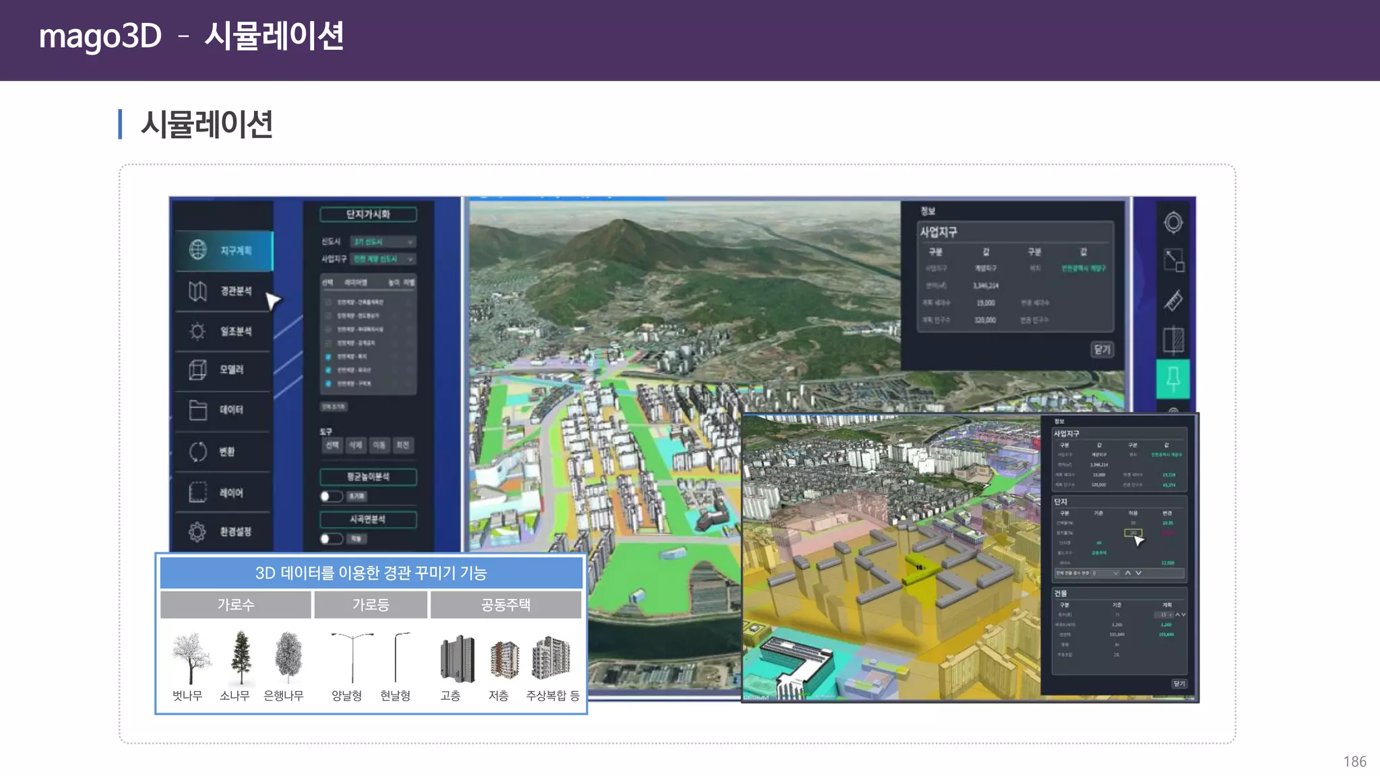Uncheck the last checked layer checkbox

[x=328, y=383]
